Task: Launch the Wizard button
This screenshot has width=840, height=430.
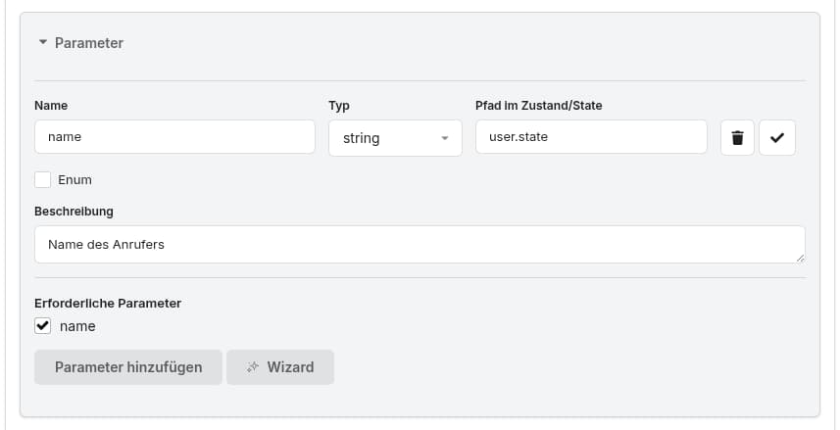Action: (280, 367)
